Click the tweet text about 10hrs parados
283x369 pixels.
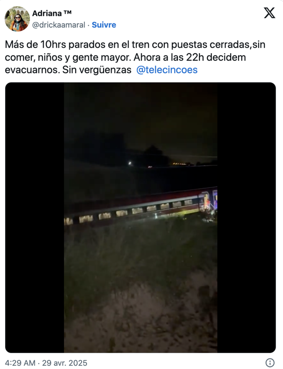point(135,57)
